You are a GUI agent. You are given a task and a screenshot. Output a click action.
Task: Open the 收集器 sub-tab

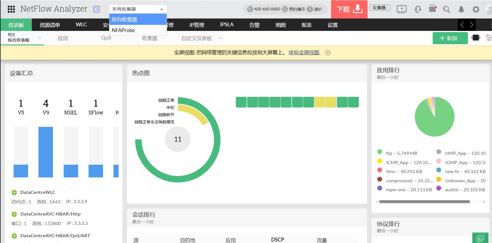[150, 38]
